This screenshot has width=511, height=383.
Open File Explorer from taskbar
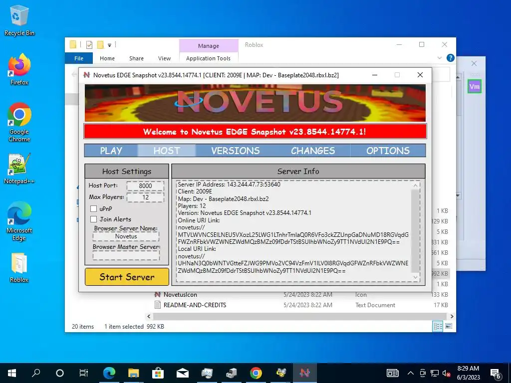[x=133, y=373]
